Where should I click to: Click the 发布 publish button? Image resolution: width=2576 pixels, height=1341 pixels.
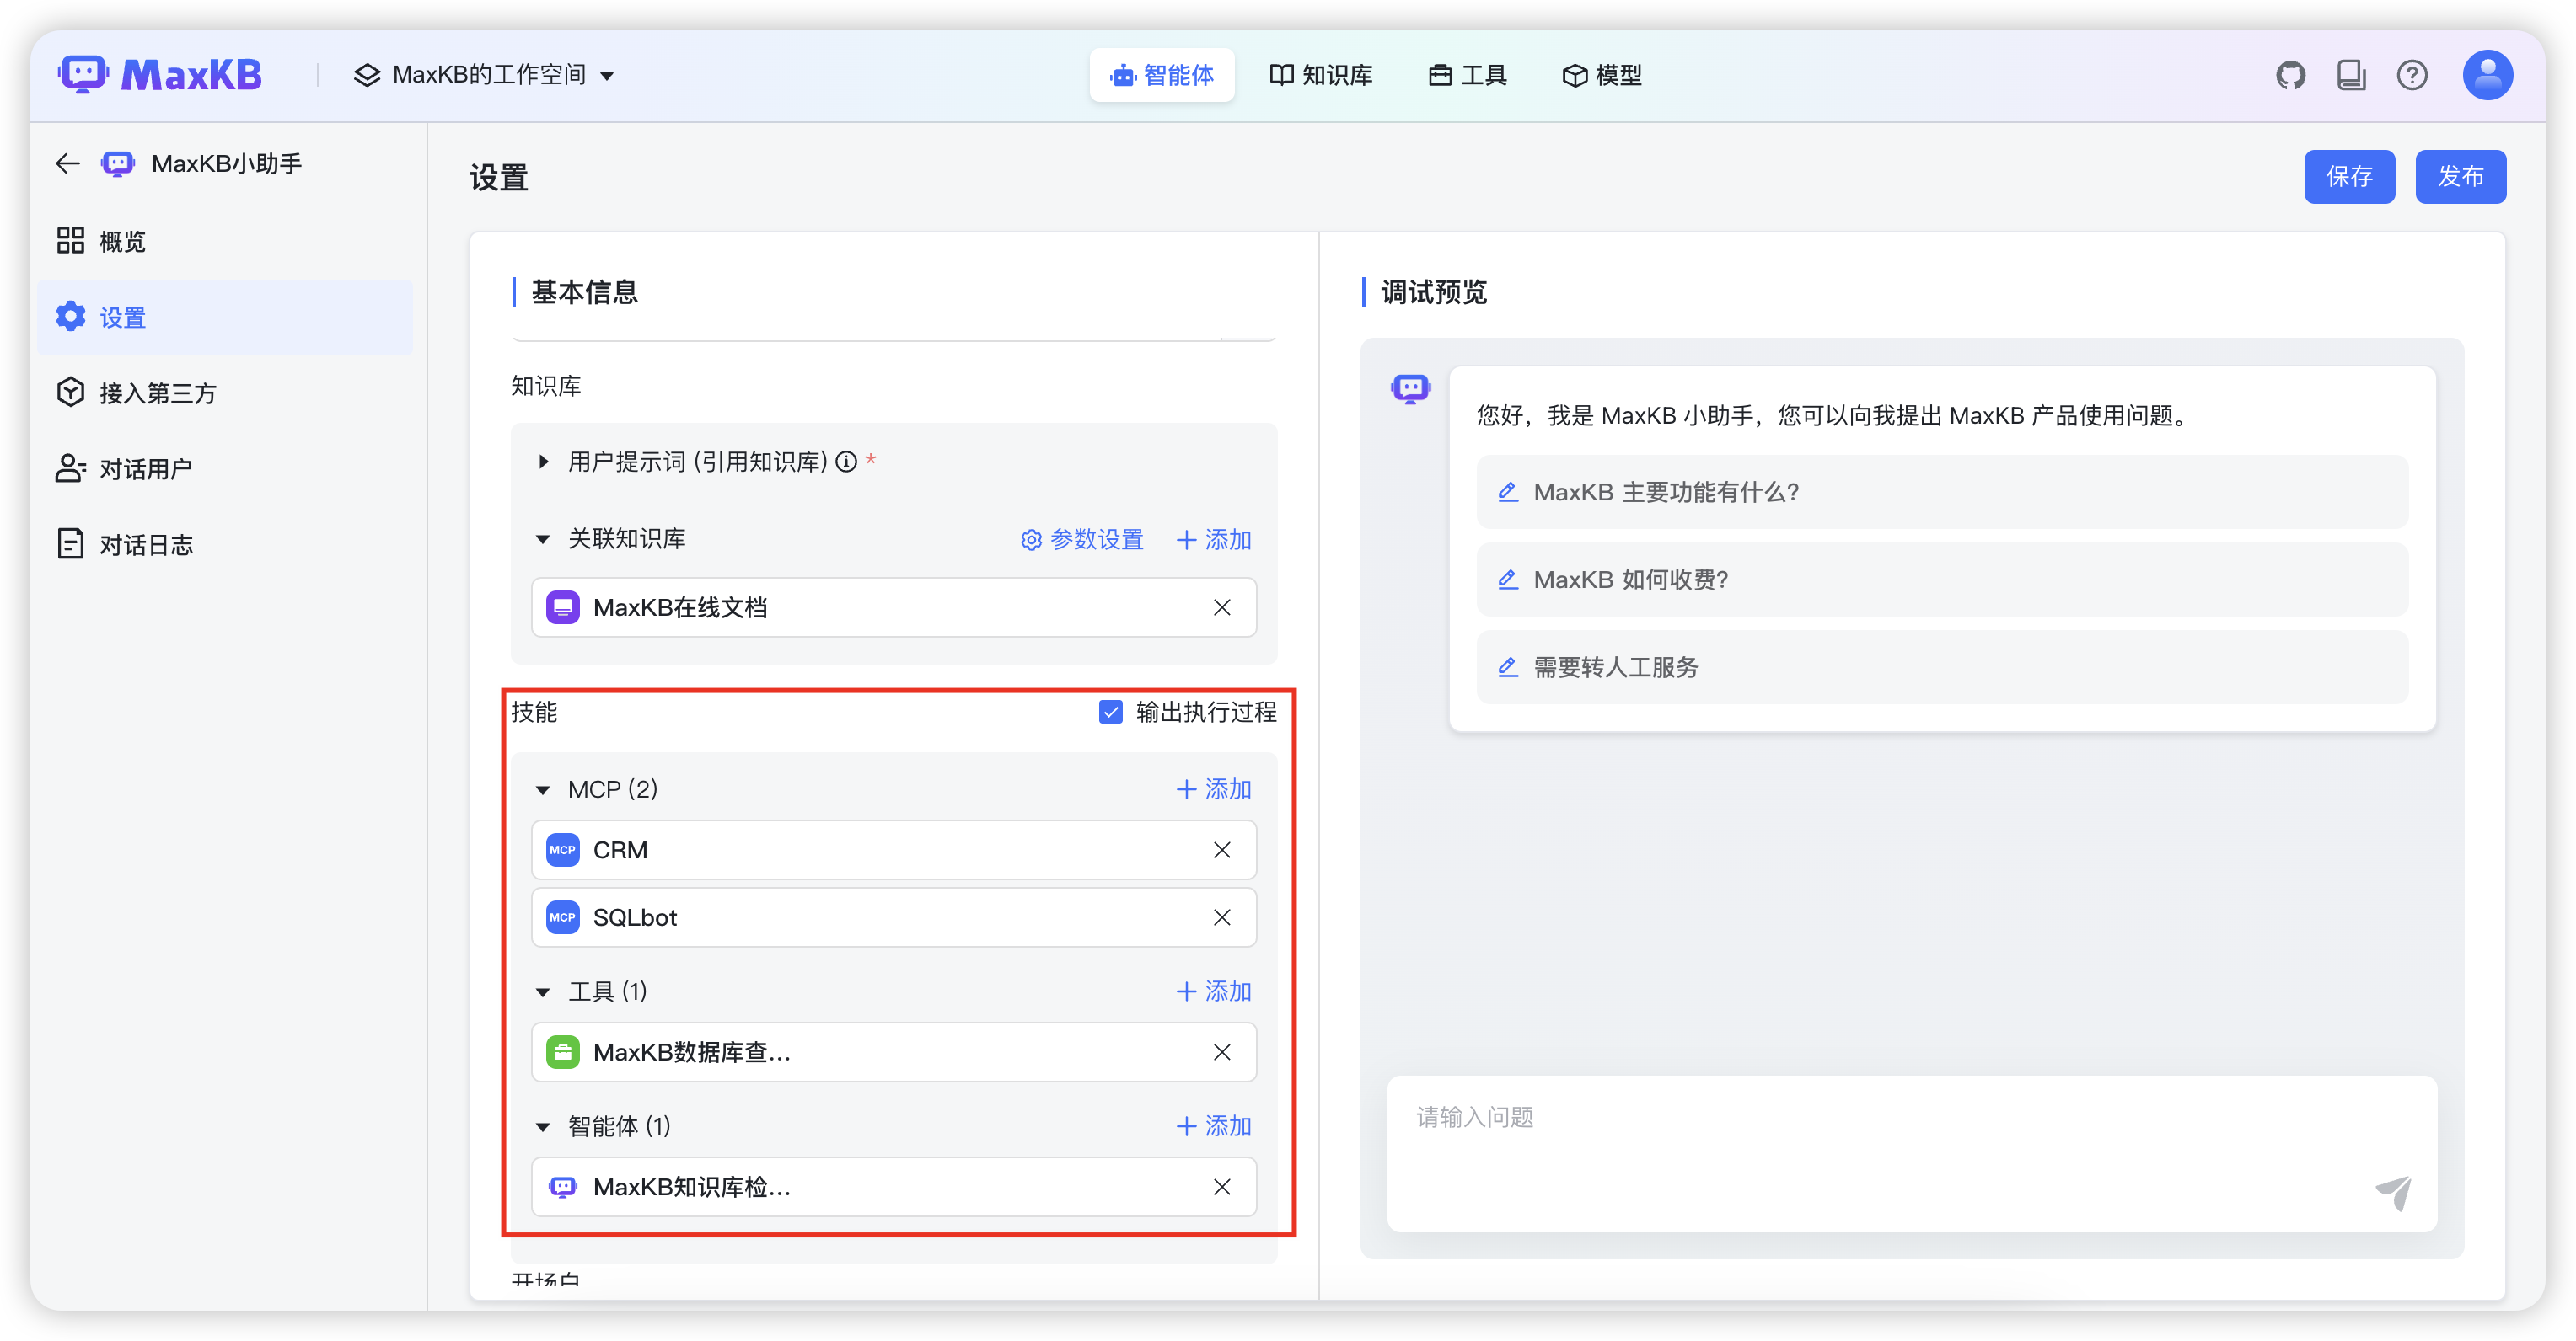[2461, 176]
